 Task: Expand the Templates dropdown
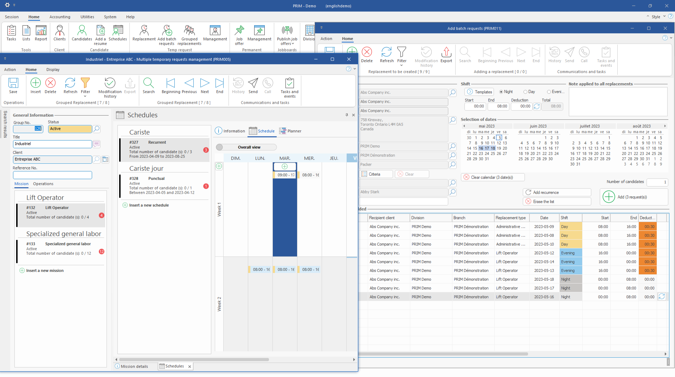point(479,92)
